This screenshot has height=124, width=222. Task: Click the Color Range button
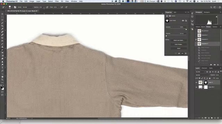click(179, 44)
